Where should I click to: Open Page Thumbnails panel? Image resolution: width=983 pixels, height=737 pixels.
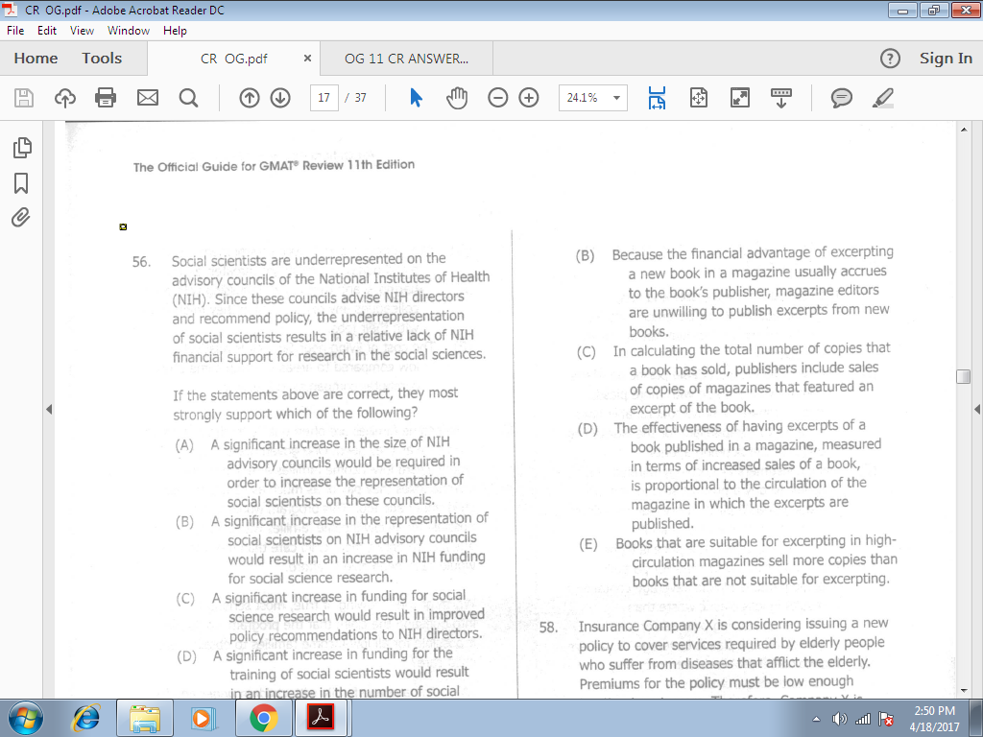[21, 147]
